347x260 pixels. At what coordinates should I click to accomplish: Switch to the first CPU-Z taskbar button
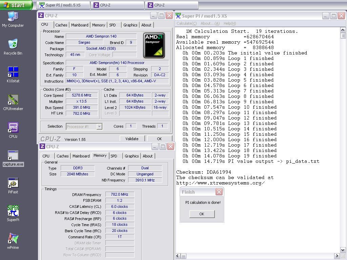point(117,5)
